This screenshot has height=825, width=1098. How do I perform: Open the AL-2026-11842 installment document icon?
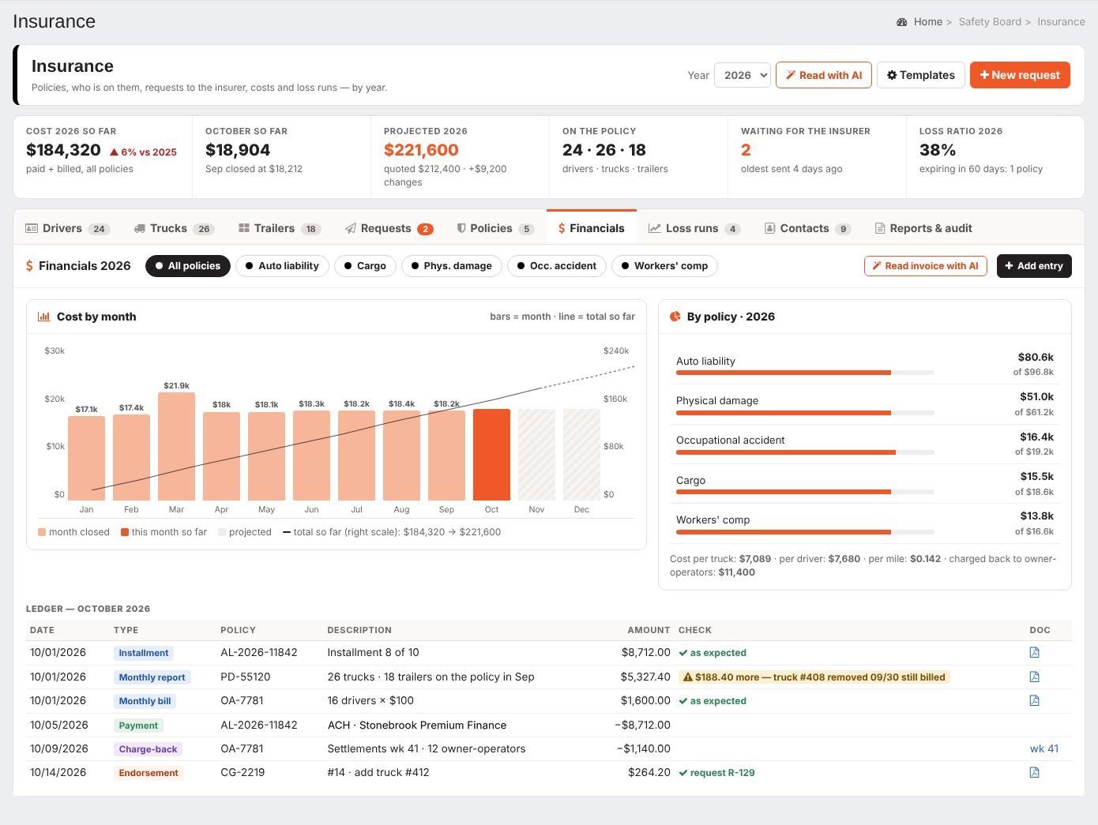1034,653
